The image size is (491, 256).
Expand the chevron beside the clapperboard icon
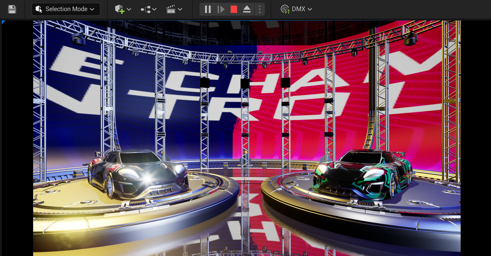(x=180, y=9)
